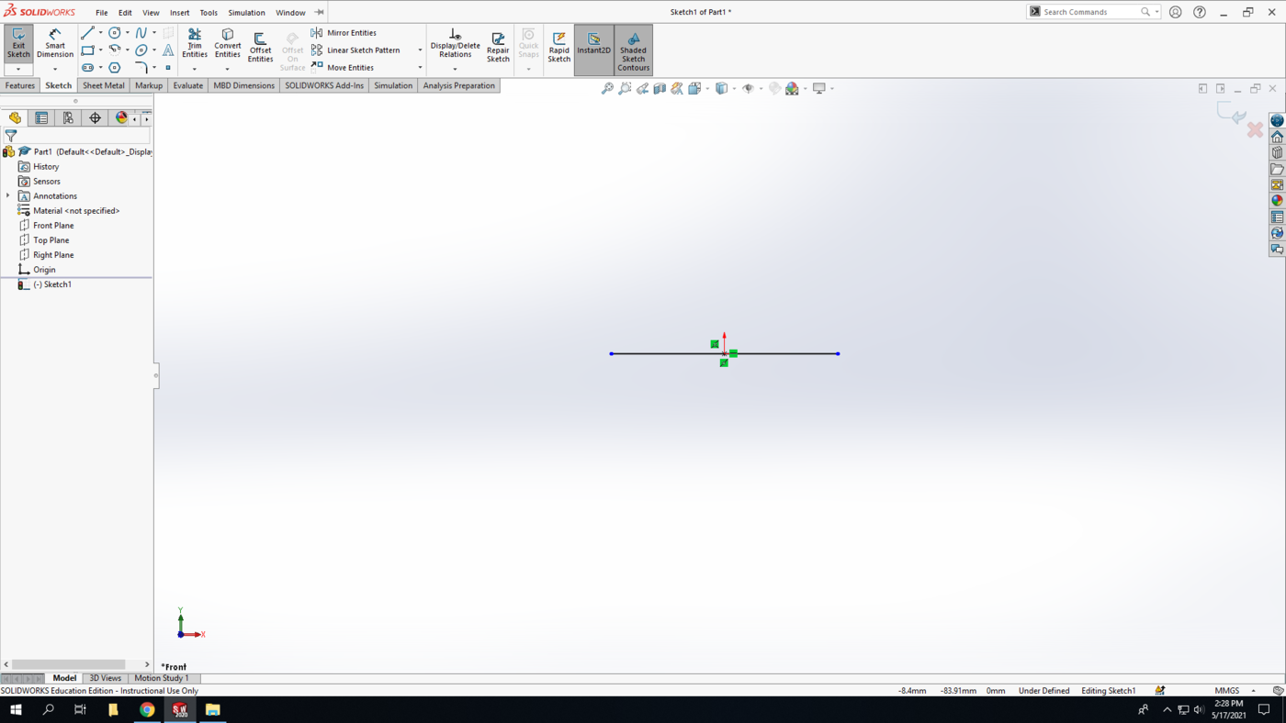Open Appearances in the task pane
This screenshot has height=723, width=1286.
click(1277, 201)
